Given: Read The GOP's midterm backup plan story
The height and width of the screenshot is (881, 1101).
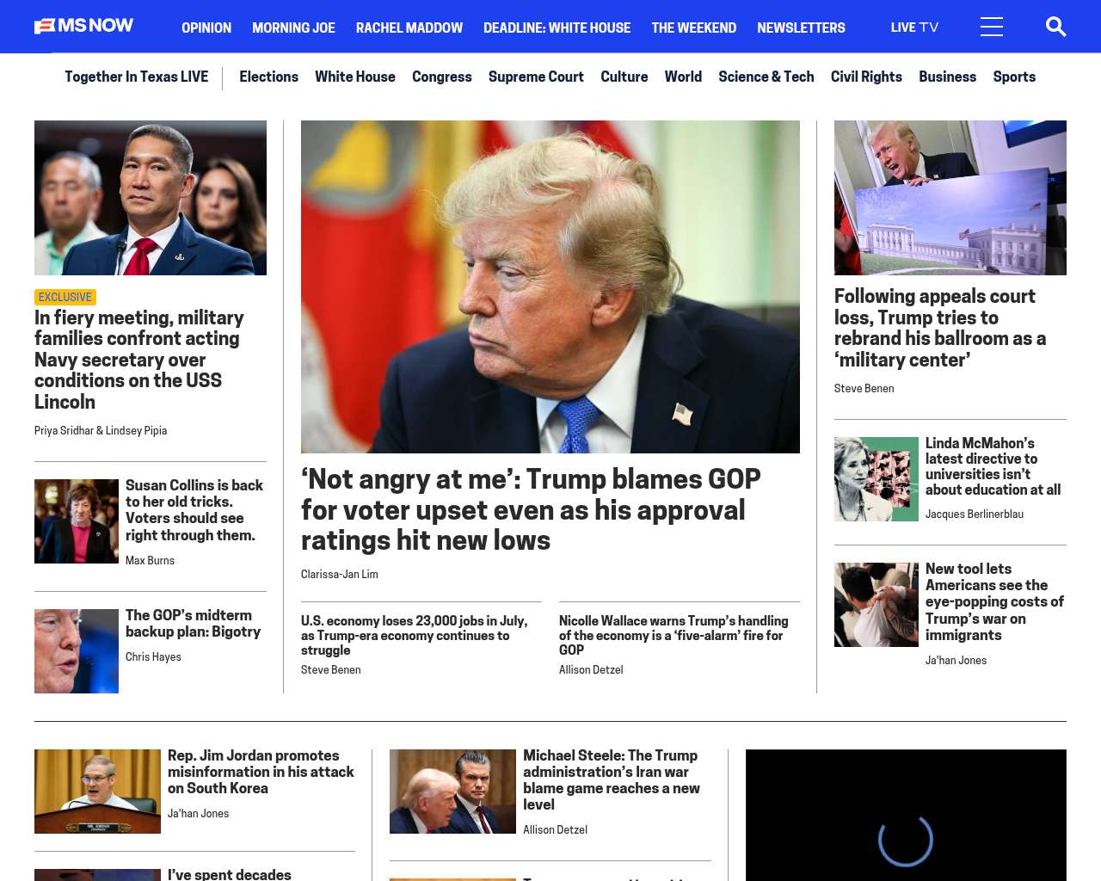Looking at the screenshot, I should pyautogui.click(x=193, y=624).
